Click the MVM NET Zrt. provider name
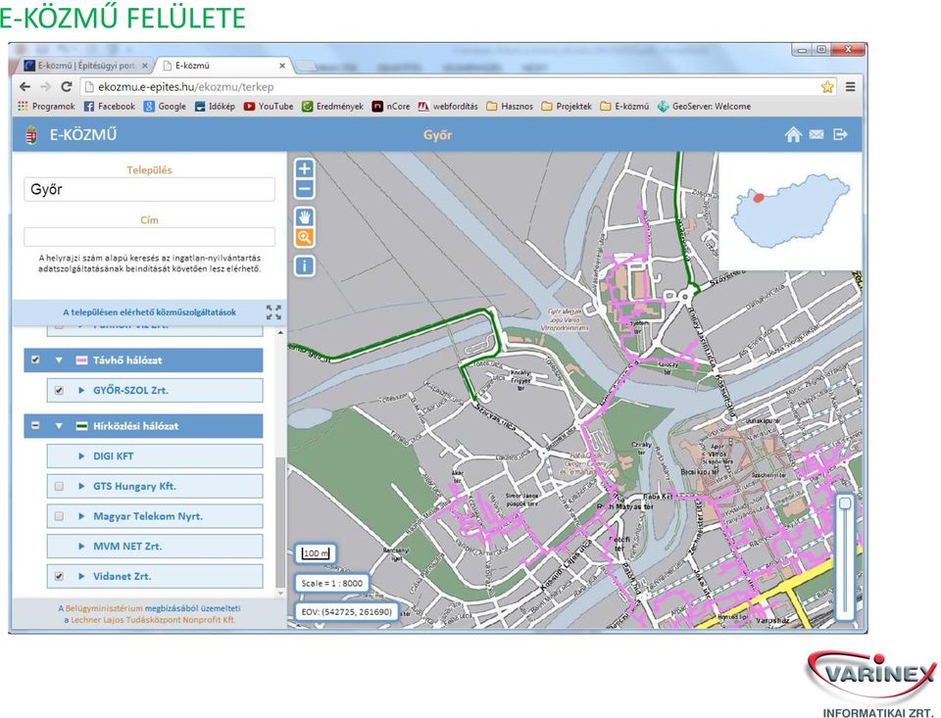This screenshot has height=718, width=941. pyautogui.click(x=127, y=546)
